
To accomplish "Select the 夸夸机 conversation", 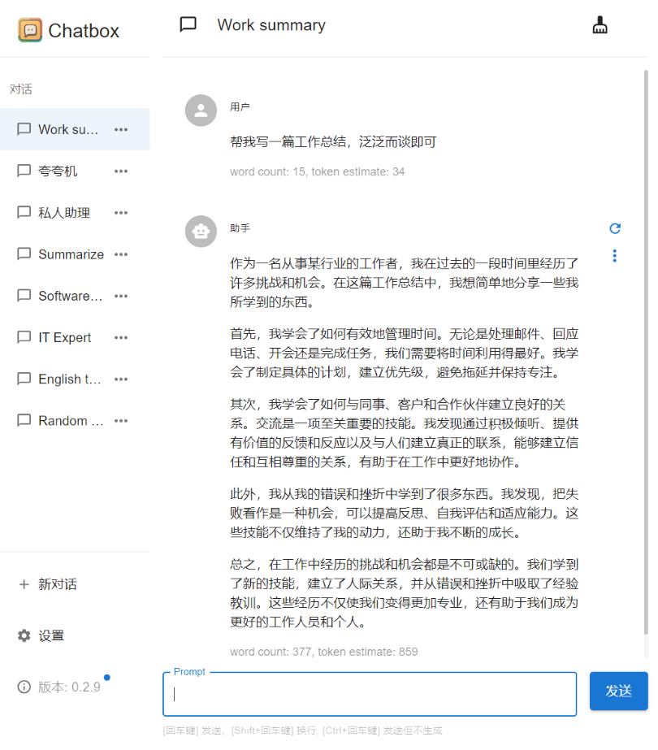I will coord(75,171).
